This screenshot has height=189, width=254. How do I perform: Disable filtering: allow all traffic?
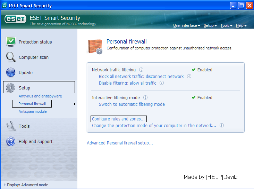[x=127, y=83]
